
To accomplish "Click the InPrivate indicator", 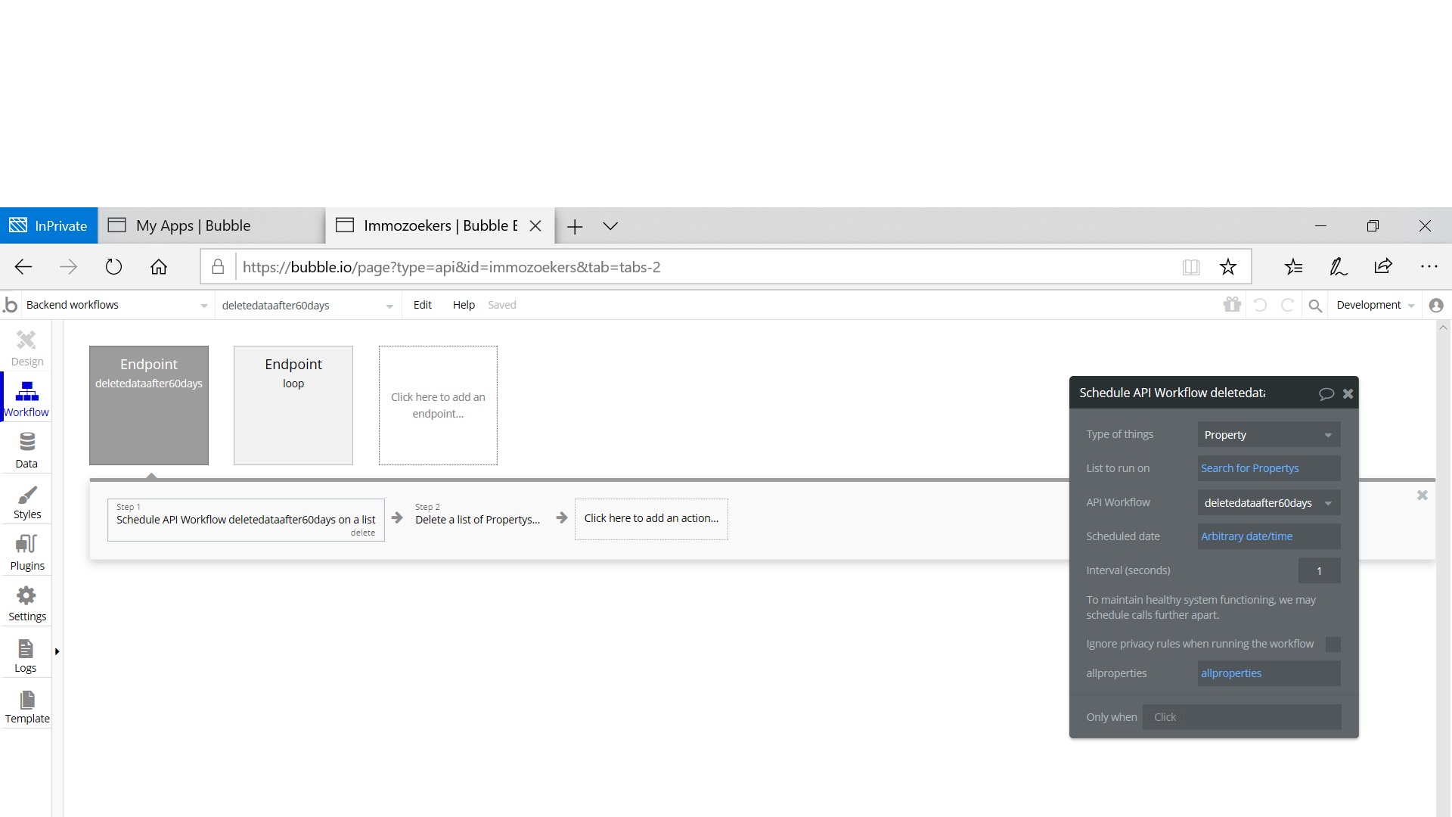I will 48,225.
